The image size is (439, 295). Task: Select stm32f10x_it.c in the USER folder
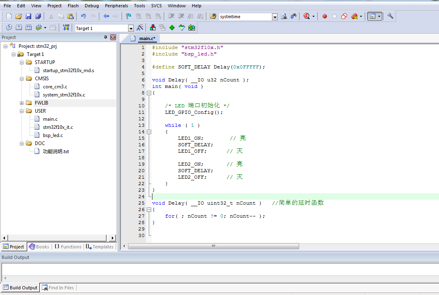pyautogui.click(x=58, y=127)
